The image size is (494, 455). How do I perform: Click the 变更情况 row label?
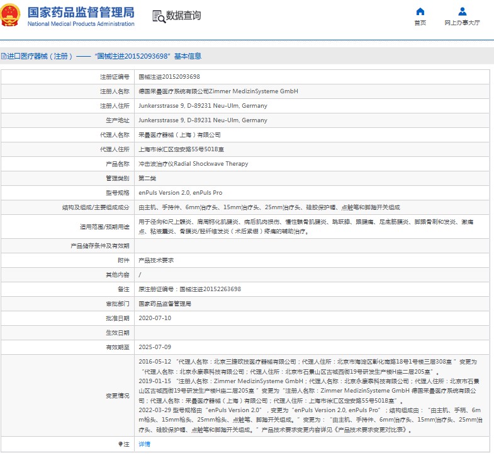(x=118, y=396)
